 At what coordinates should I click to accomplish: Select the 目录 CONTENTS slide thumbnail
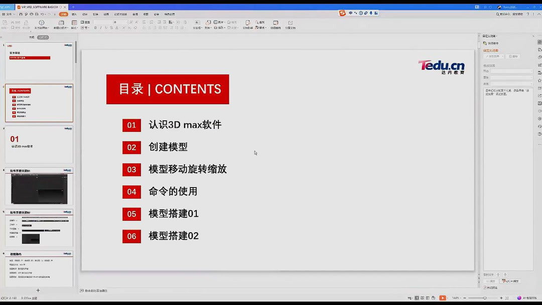39,103
